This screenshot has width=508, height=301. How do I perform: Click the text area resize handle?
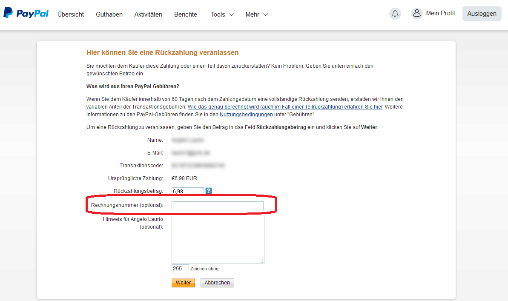tap(261, 261)
